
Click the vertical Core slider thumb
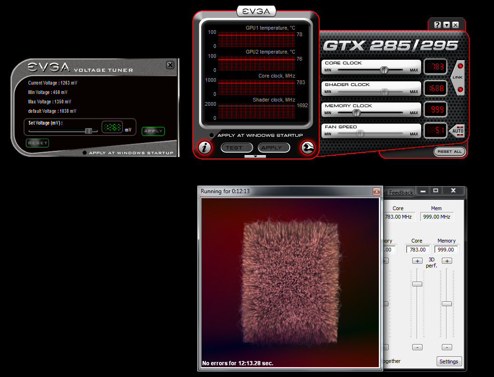click(x=417, y=284)
